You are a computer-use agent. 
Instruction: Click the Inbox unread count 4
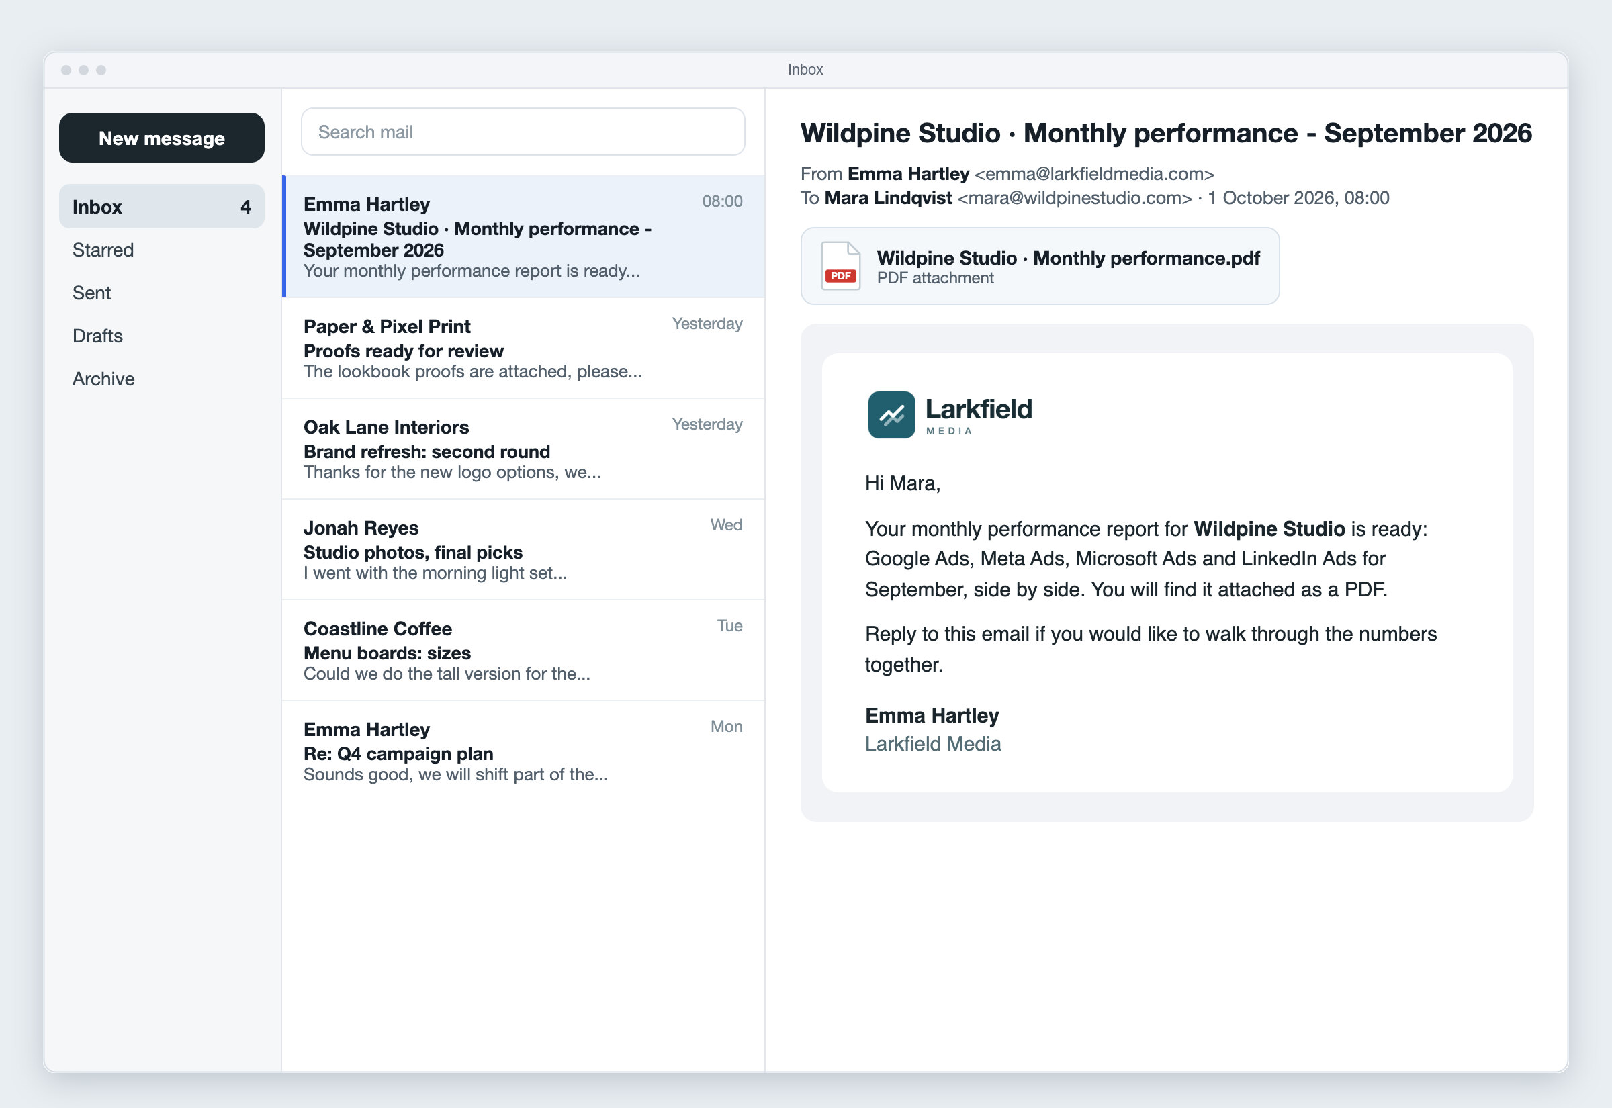(246, 207)
